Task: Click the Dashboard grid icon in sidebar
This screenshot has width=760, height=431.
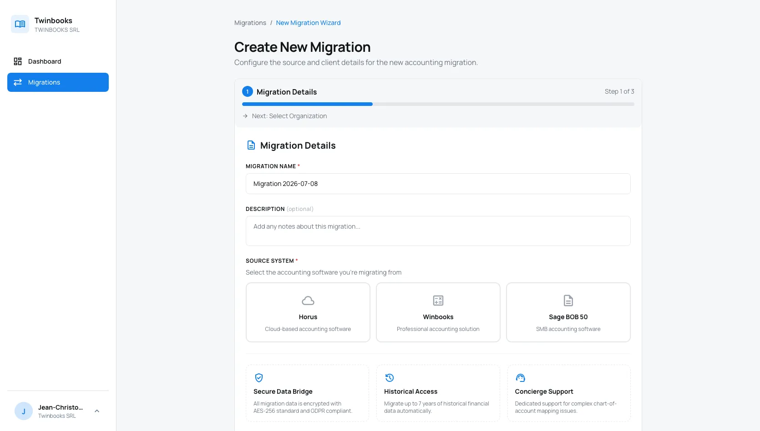Action: [x=18, y=61]
